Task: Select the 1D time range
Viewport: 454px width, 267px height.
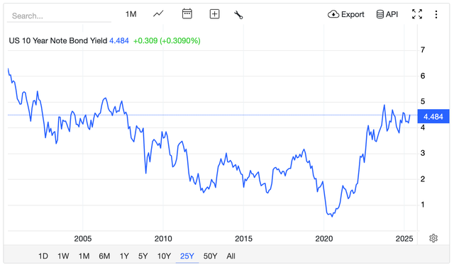Action: [x=43, y=256]
